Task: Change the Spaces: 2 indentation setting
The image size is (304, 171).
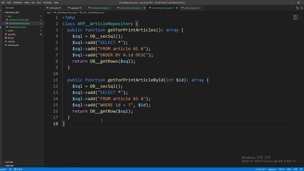Action: coord(272,169)
